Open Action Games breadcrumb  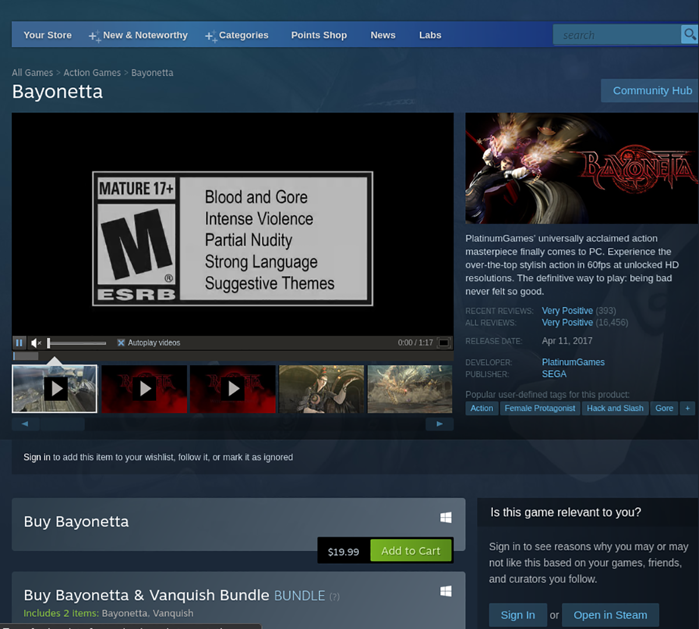[92, 73]
